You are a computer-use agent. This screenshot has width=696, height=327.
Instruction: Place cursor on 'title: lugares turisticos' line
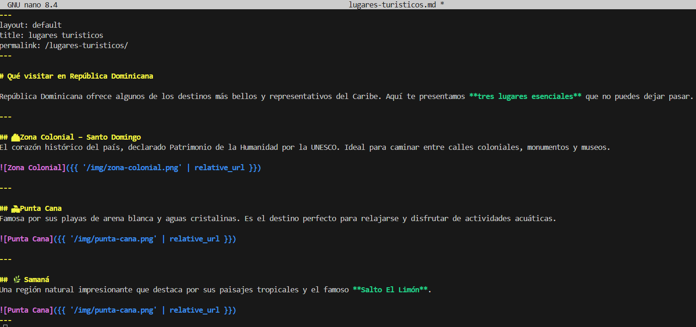click(x=51, y=35)
